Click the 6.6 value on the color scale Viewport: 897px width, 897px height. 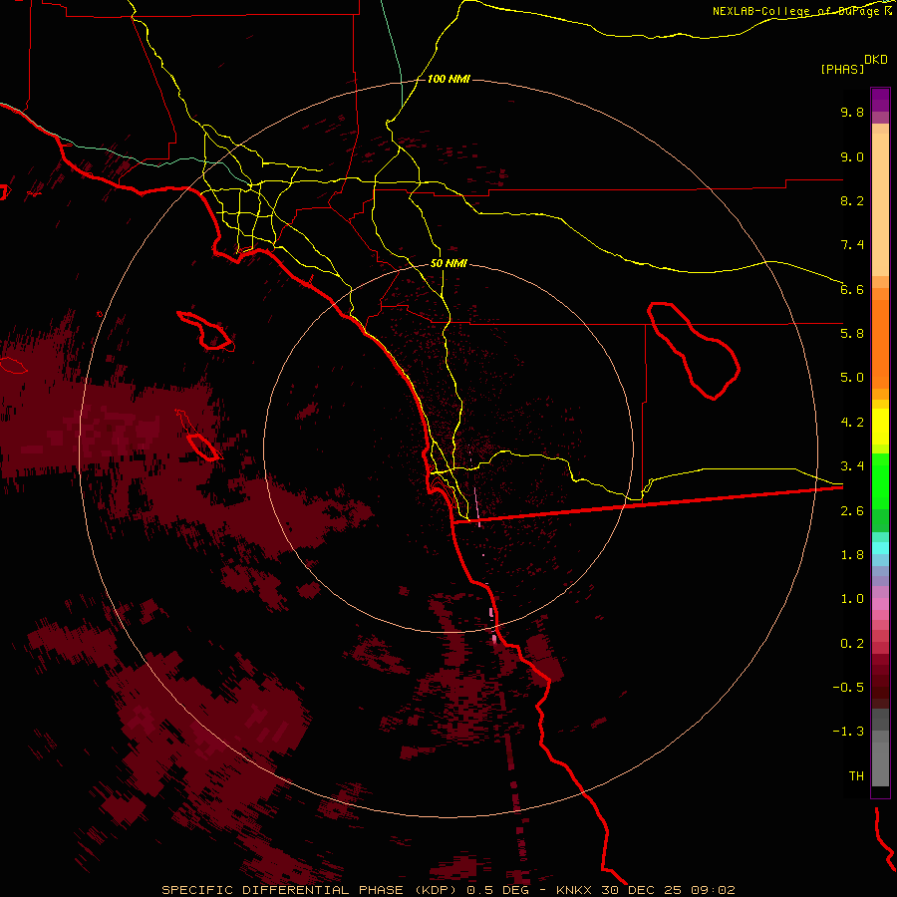click(852, 289)
